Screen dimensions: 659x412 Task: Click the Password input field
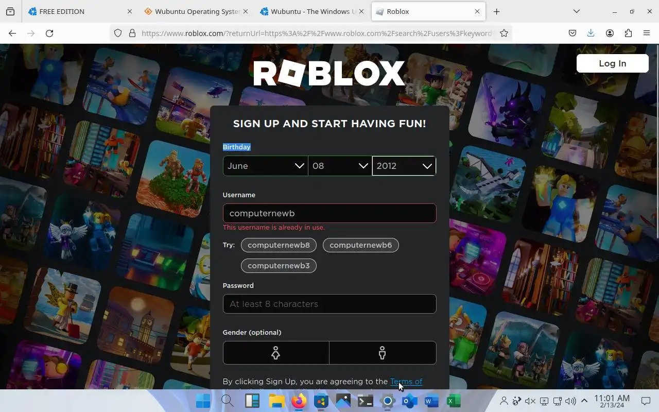(x=329, y=304)
